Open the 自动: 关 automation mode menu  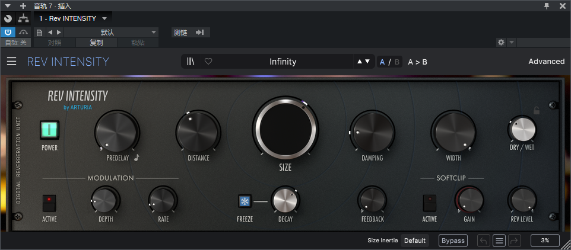tap(15, 43)
